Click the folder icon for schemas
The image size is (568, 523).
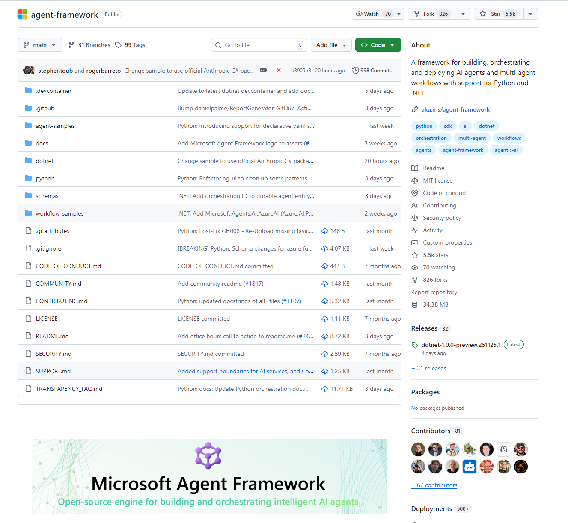coord(28,196)
